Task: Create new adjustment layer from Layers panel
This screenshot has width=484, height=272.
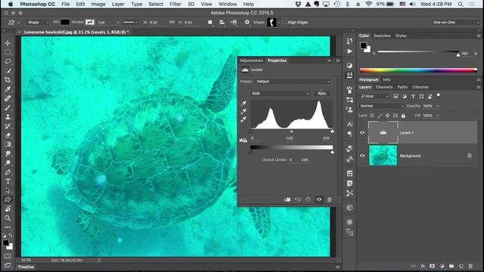Action: coord(442,266)
